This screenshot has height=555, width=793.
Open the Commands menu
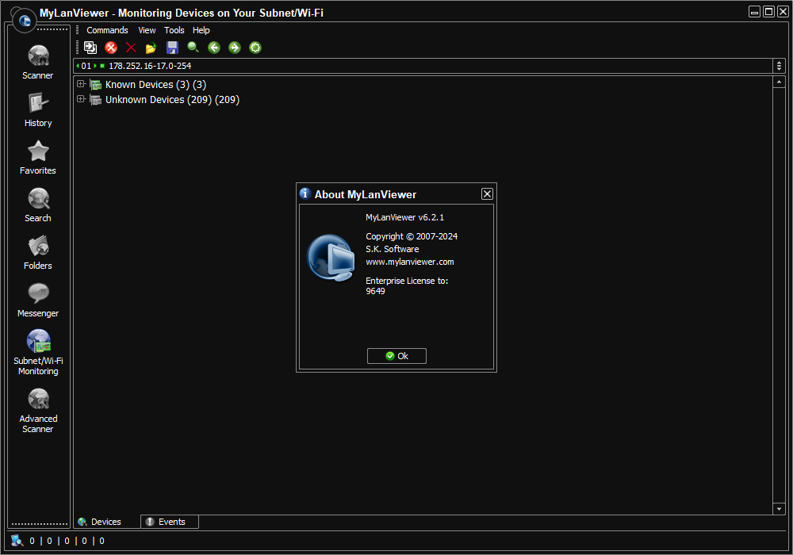[107, 30]
